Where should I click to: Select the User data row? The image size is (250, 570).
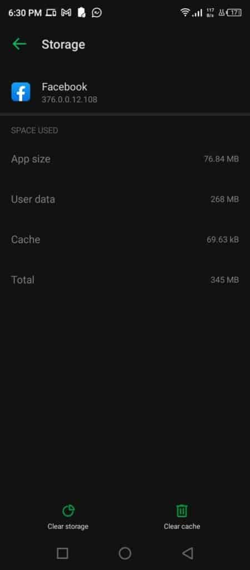click(125, 199)
